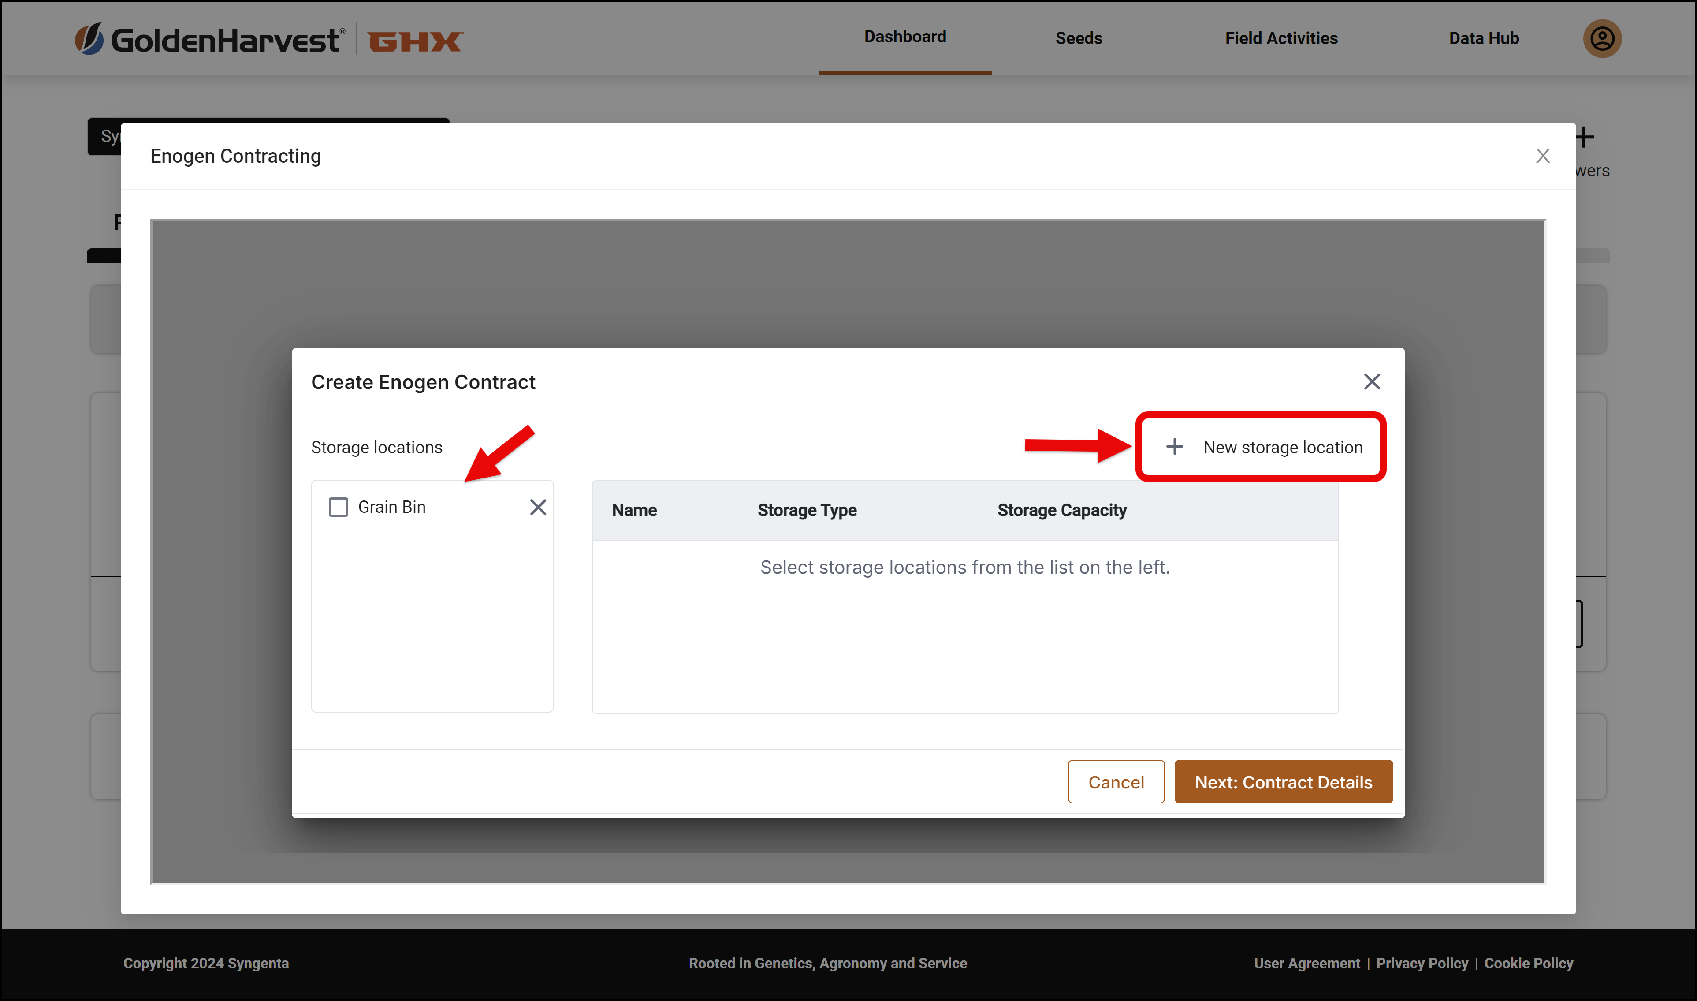The height and width of the screenshot is (1001, 1697).
Task: Close the Enogen Contracting panel
Action: click(1543, 156)
